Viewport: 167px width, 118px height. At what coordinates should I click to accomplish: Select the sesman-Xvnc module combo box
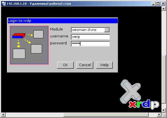[90, 30]
